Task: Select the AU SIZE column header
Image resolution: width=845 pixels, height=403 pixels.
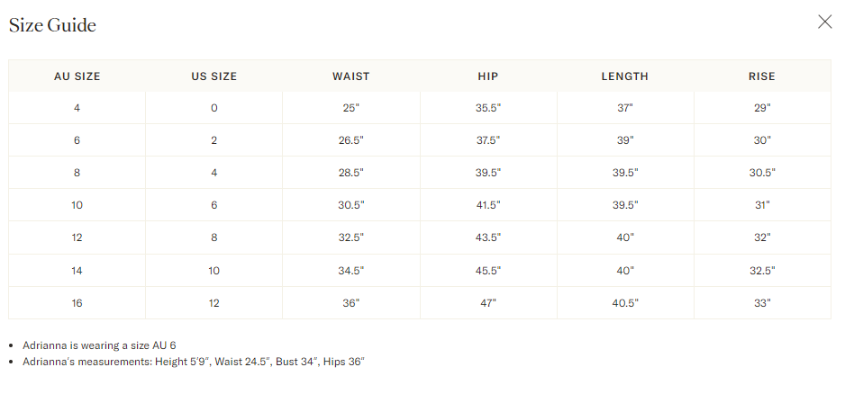Action: point(77,76)
